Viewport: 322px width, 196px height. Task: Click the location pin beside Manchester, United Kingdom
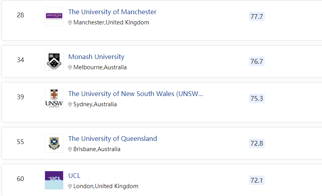tap(70, 23)
